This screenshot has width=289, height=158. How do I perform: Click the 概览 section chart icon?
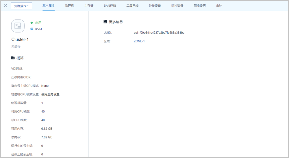[x=13, y=58]
